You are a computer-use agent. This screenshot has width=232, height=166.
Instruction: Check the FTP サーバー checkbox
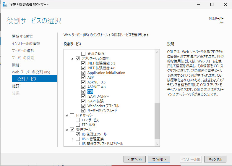(x=72, y=115)
